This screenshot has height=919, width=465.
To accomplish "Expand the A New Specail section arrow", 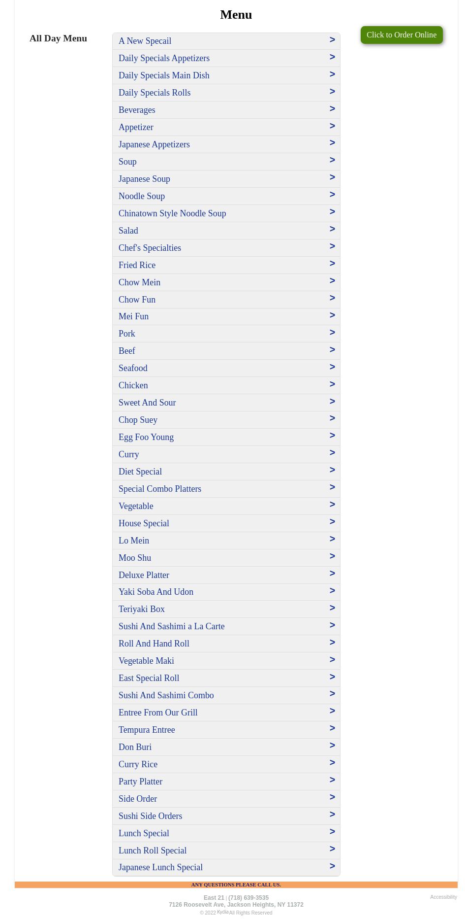I will click(332, 40).
